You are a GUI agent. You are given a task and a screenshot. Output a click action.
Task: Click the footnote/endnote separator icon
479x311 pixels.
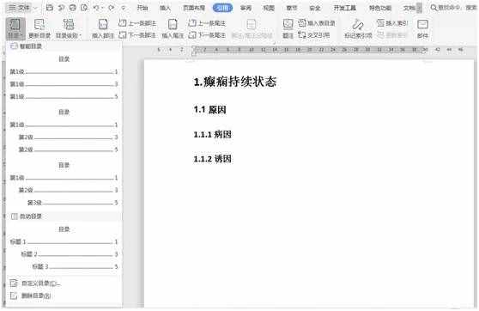252,24
